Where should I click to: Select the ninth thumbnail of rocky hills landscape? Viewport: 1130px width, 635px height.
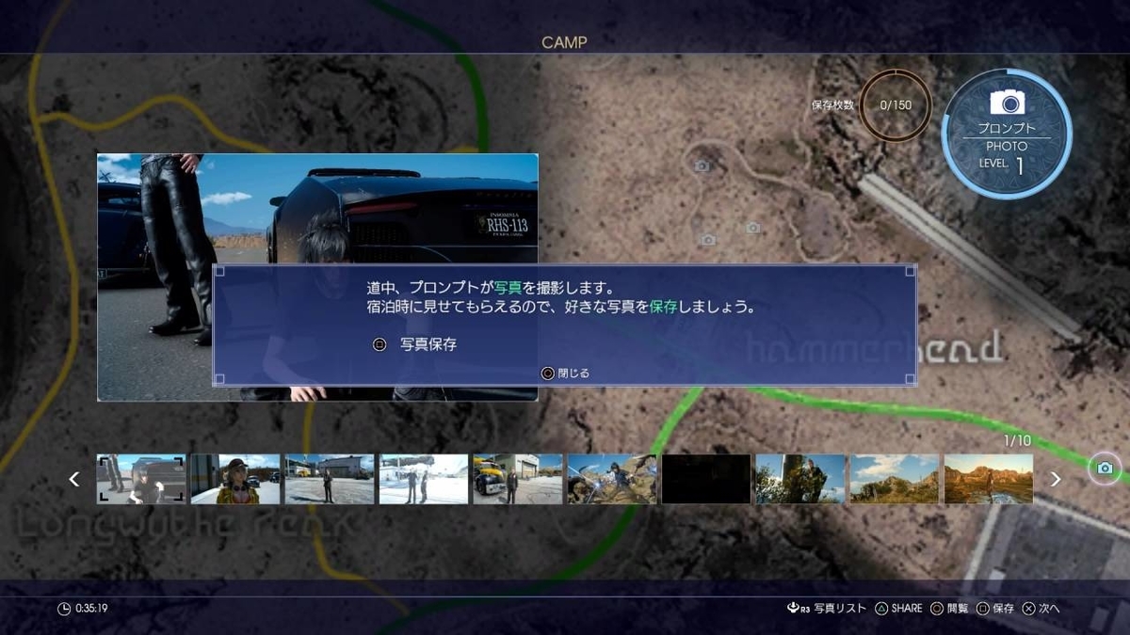895,479
